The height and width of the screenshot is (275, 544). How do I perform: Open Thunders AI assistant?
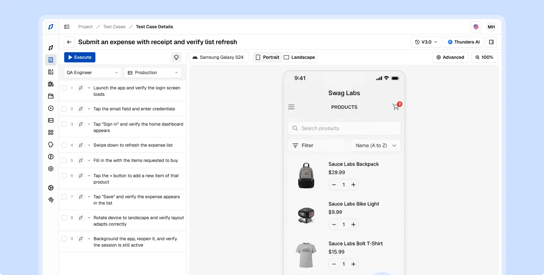[464, 42]
